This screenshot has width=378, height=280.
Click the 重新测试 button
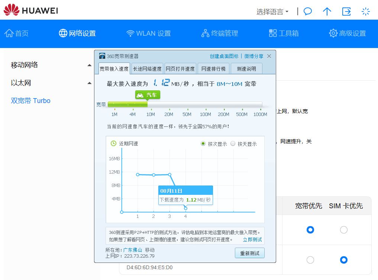(x=250, y=253)
